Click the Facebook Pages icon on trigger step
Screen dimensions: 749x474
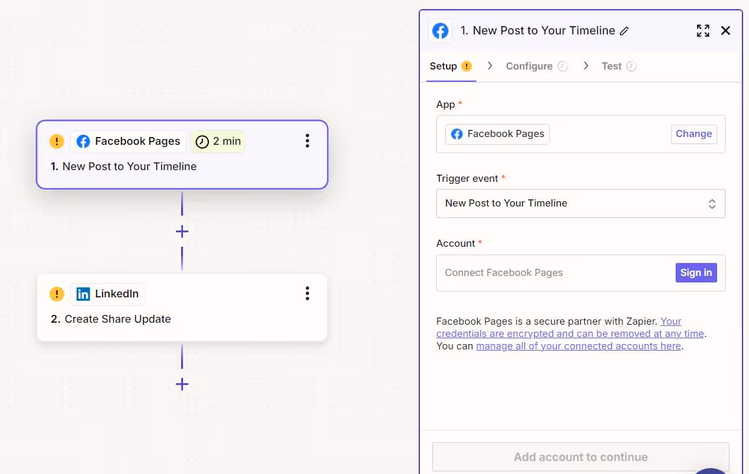[83, 141]
